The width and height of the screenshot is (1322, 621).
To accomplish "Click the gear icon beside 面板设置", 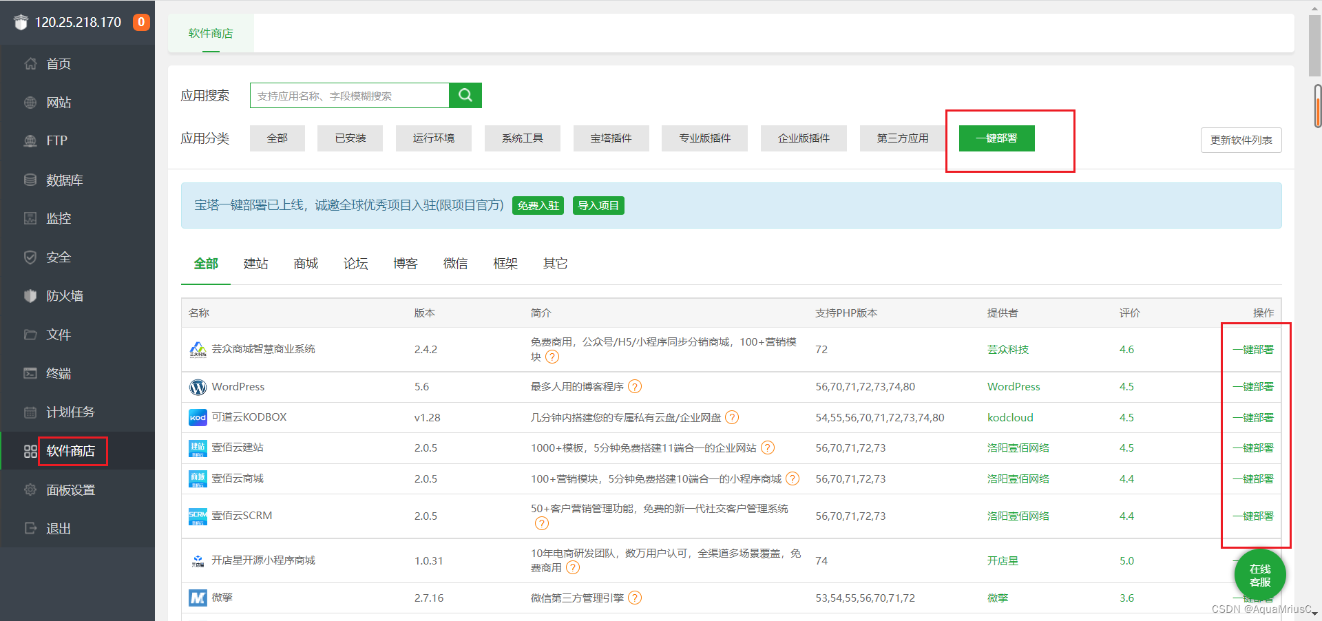I will pyautogui.click(x=30, y=490).
